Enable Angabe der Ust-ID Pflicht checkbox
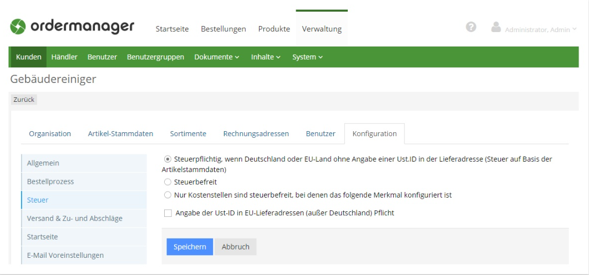 click(x=169, y=213)
